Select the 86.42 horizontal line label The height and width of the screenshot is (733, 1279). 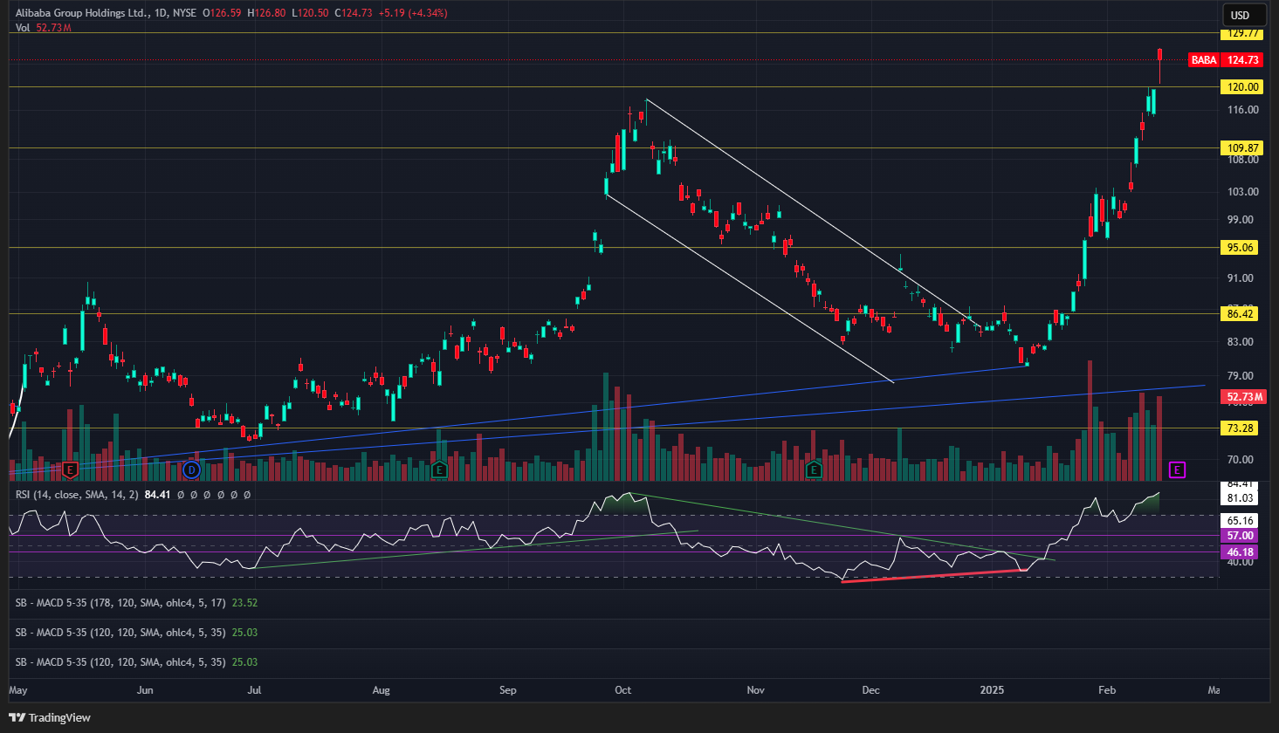click(x=1240, y=314)
